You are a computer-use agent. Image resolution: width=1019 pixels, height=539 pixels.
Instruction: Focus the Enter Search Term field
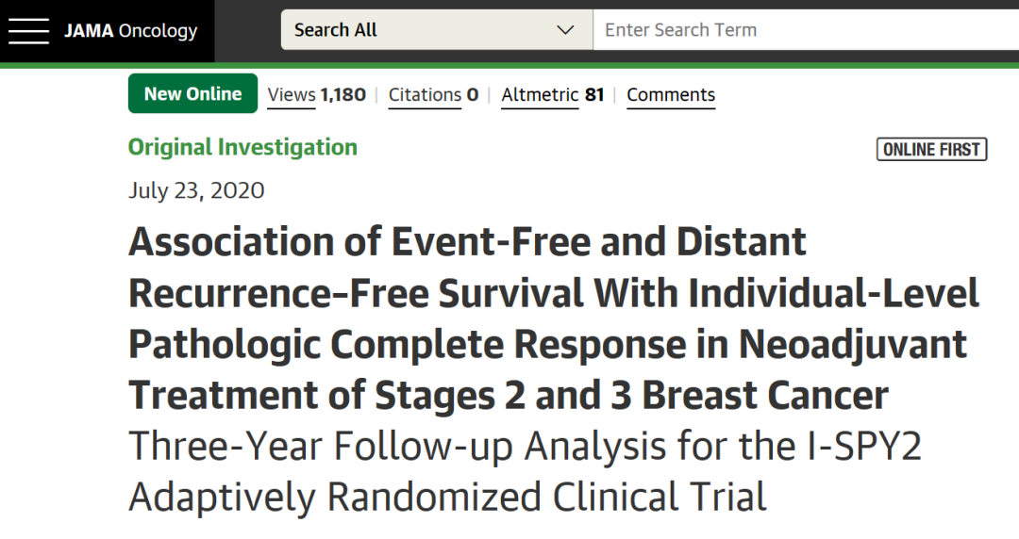coord(802,30)
